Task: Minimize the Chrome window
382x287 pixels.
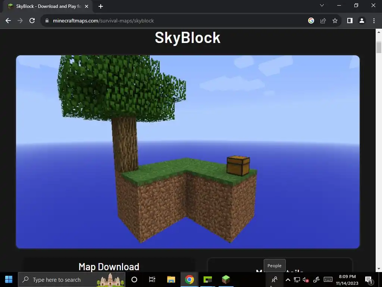Action: click(x=339, y=5)
